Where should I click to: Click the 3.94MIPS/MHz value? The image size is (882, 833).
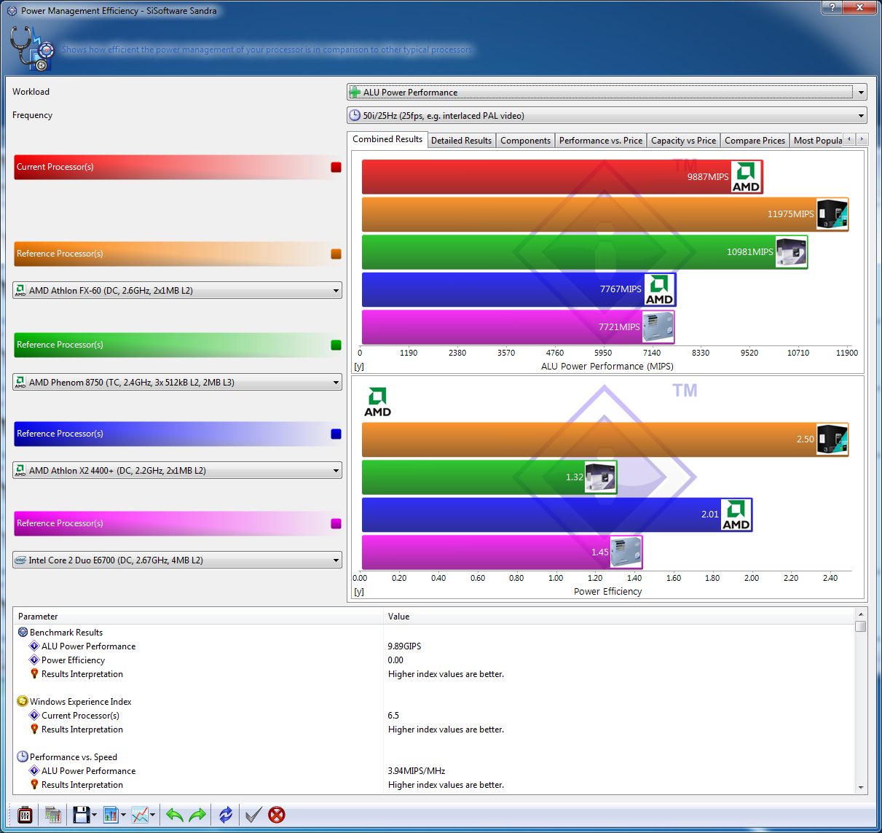click(x=417, y=771)
